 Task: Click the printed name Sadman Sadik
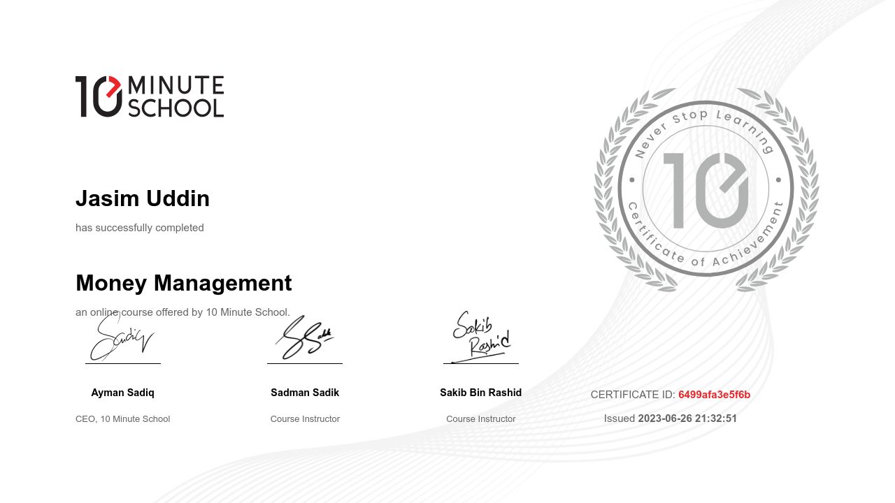(305, 393)
